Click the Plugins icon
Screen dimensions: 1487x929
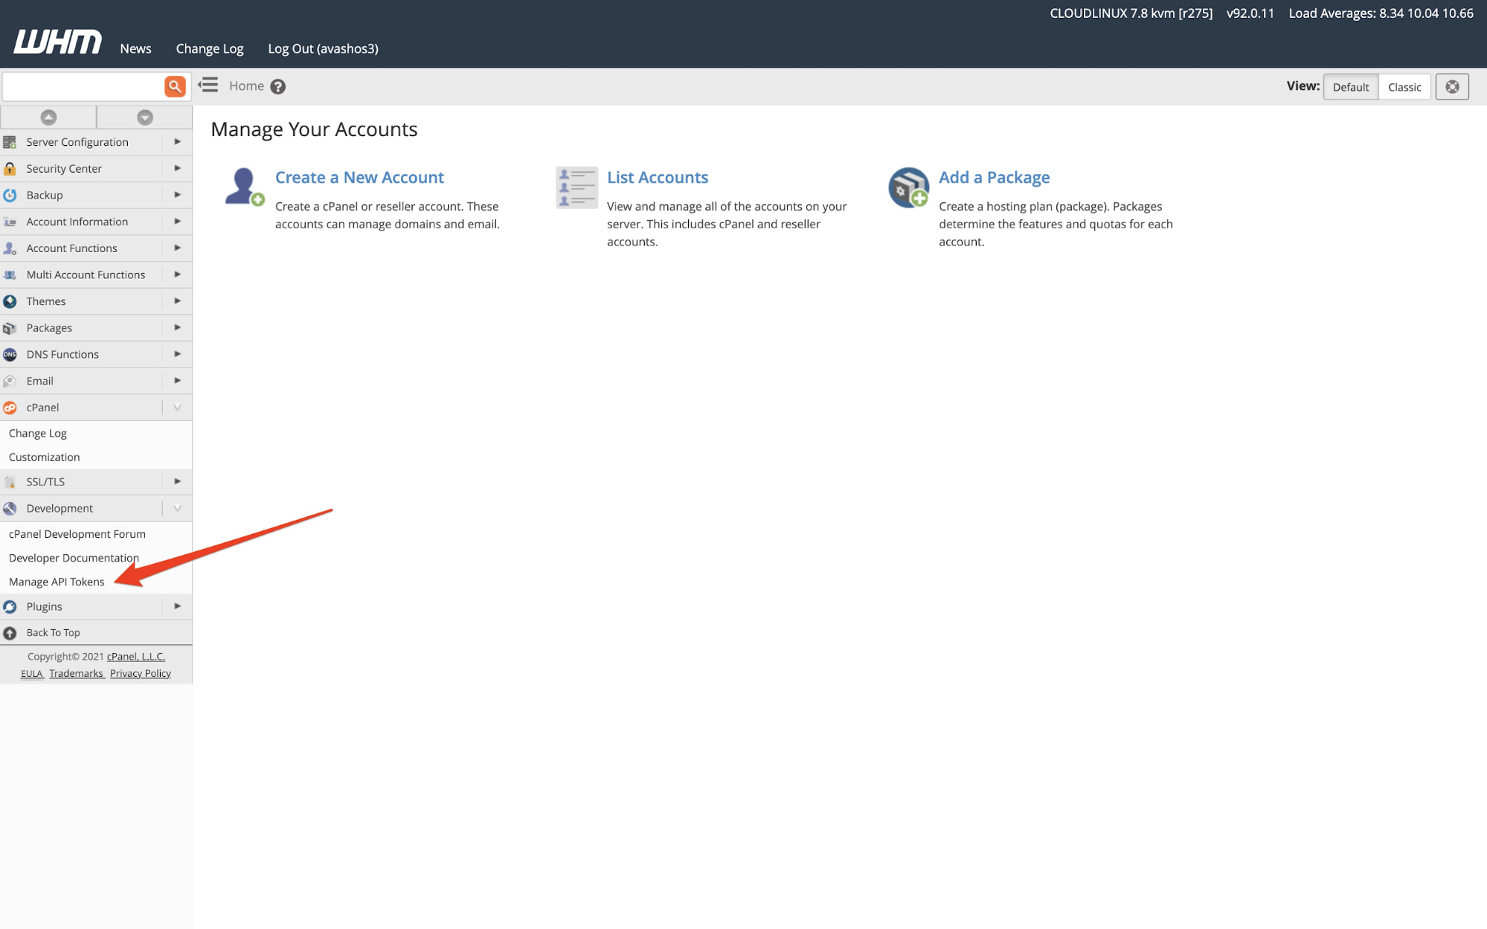point(10,607)
